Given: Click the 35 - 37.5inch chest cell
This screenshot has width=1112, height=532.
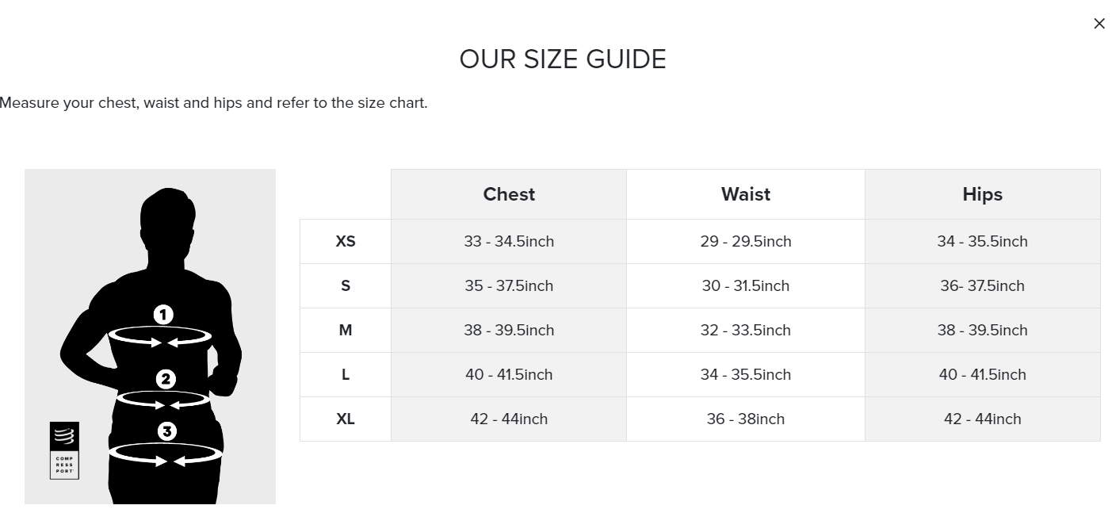Looking at the screenshot, I should [509, 285].
